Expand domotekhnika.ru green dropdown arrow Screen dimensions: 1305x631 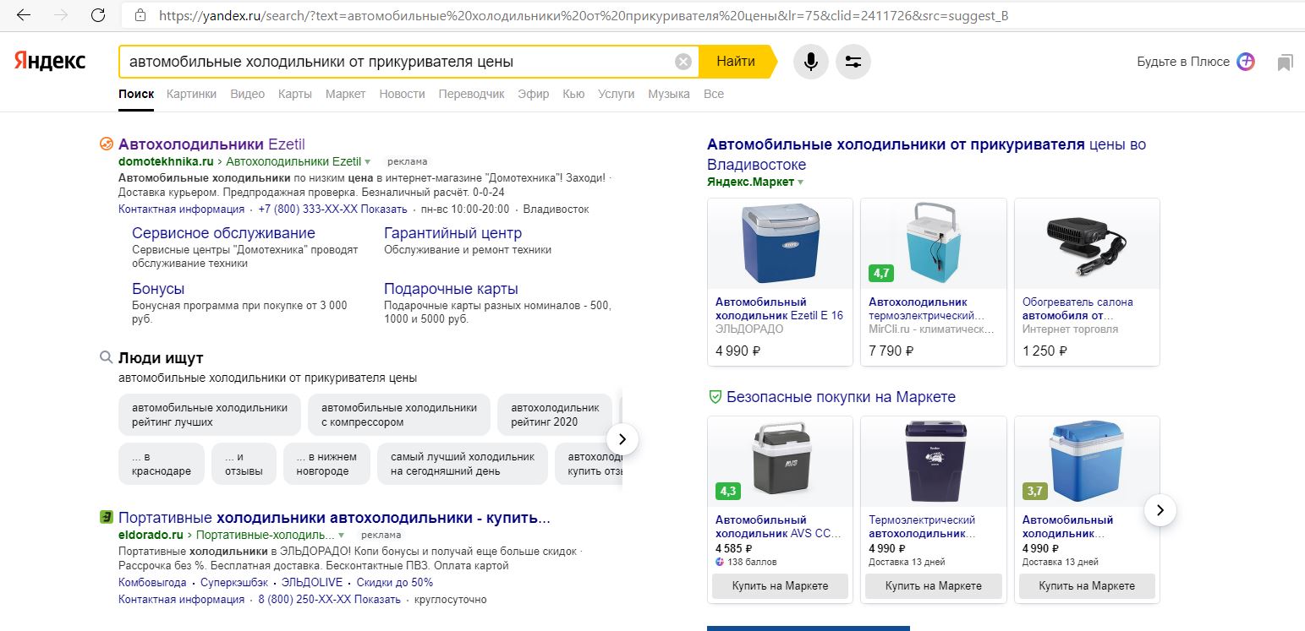pos(368,162)
